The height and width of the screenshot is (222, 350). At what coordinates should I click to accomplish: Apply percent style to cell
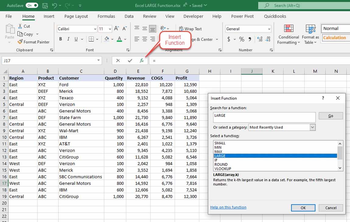[x=242, y=39]
